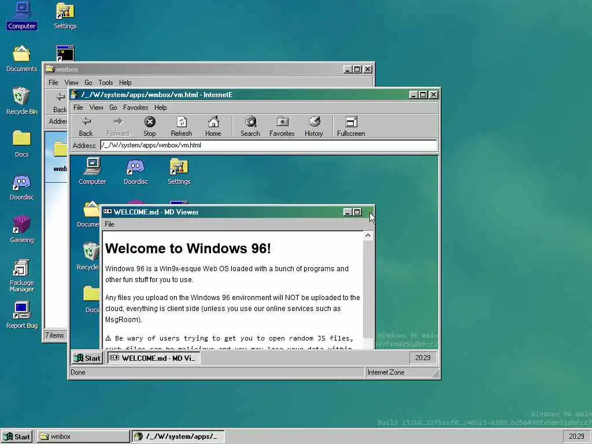Open History in InternetE toolbar
This screenshot has width=592, height=444.
(314, 127)
